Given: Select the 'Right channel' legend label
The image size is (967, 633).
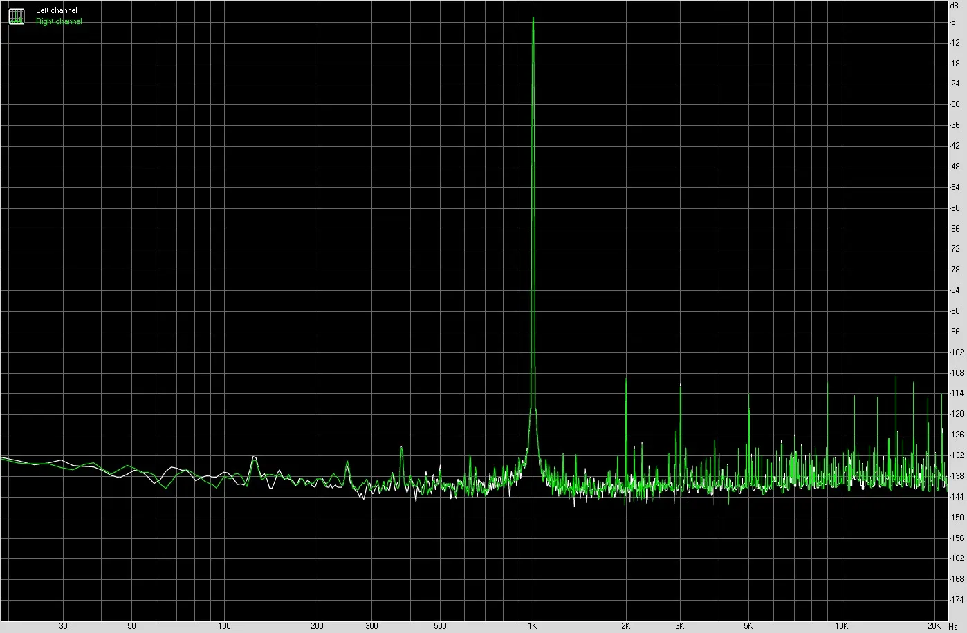Looking at the screenshot, I should [x=59, y=21].
